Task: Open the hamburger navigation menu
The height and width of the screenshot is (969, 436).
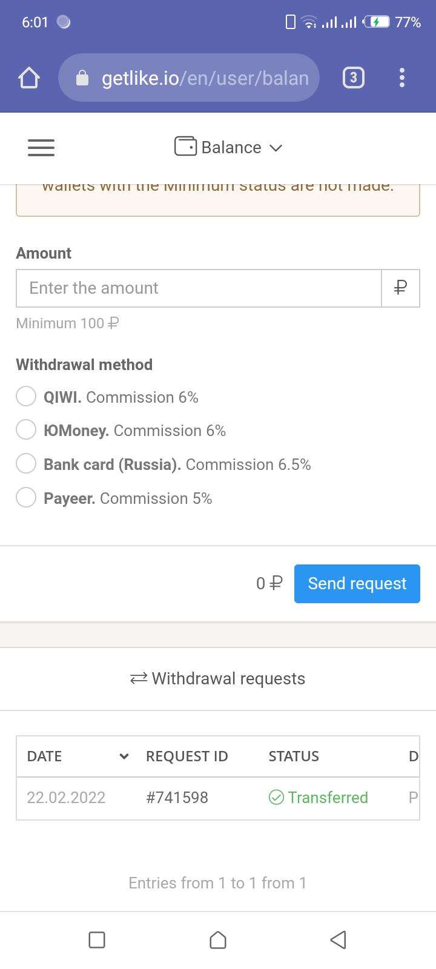Action: (x=41, y=148)
